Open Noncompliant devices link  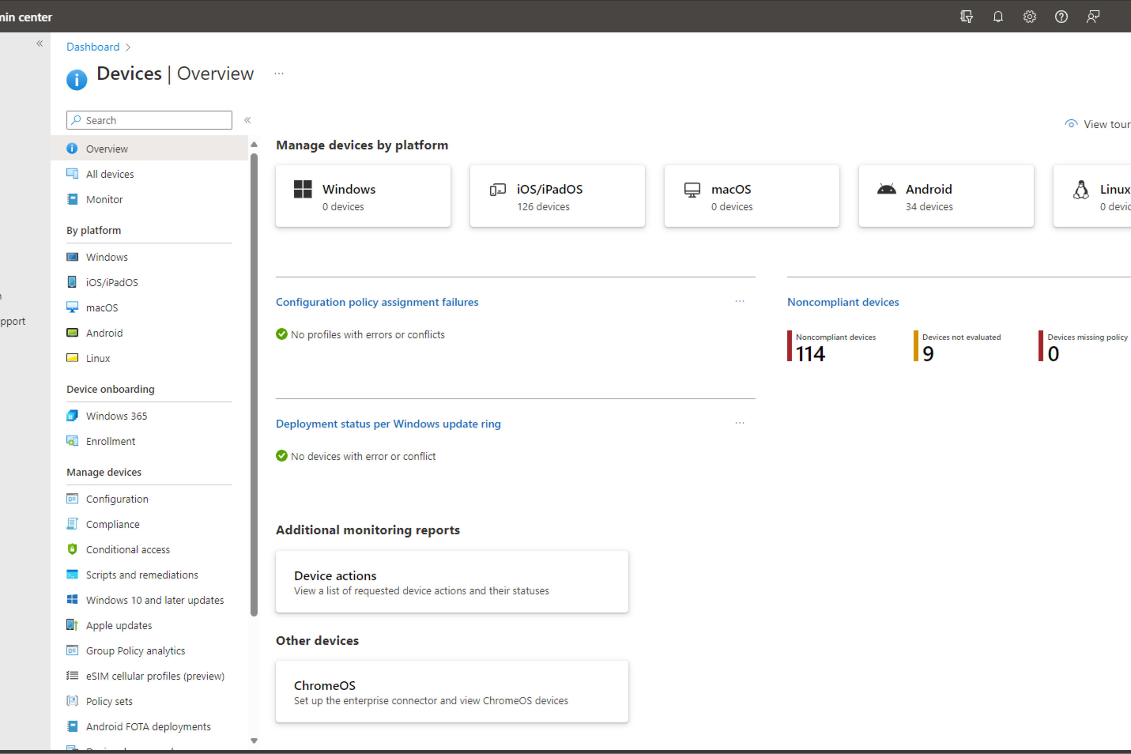click(x=842, y=302)
